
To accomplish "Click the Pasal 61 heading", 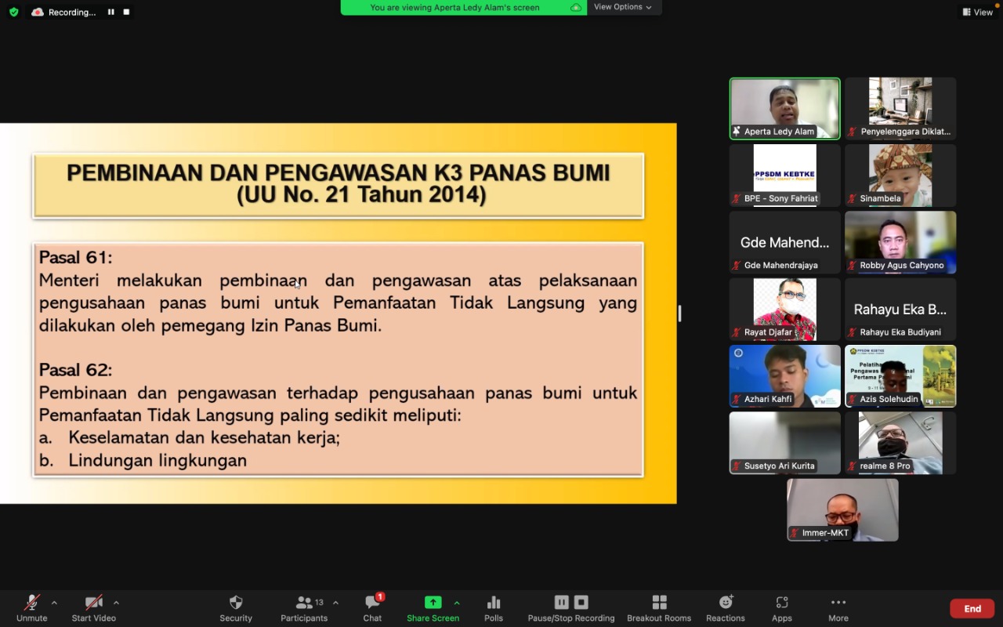I will click(76, 258).
